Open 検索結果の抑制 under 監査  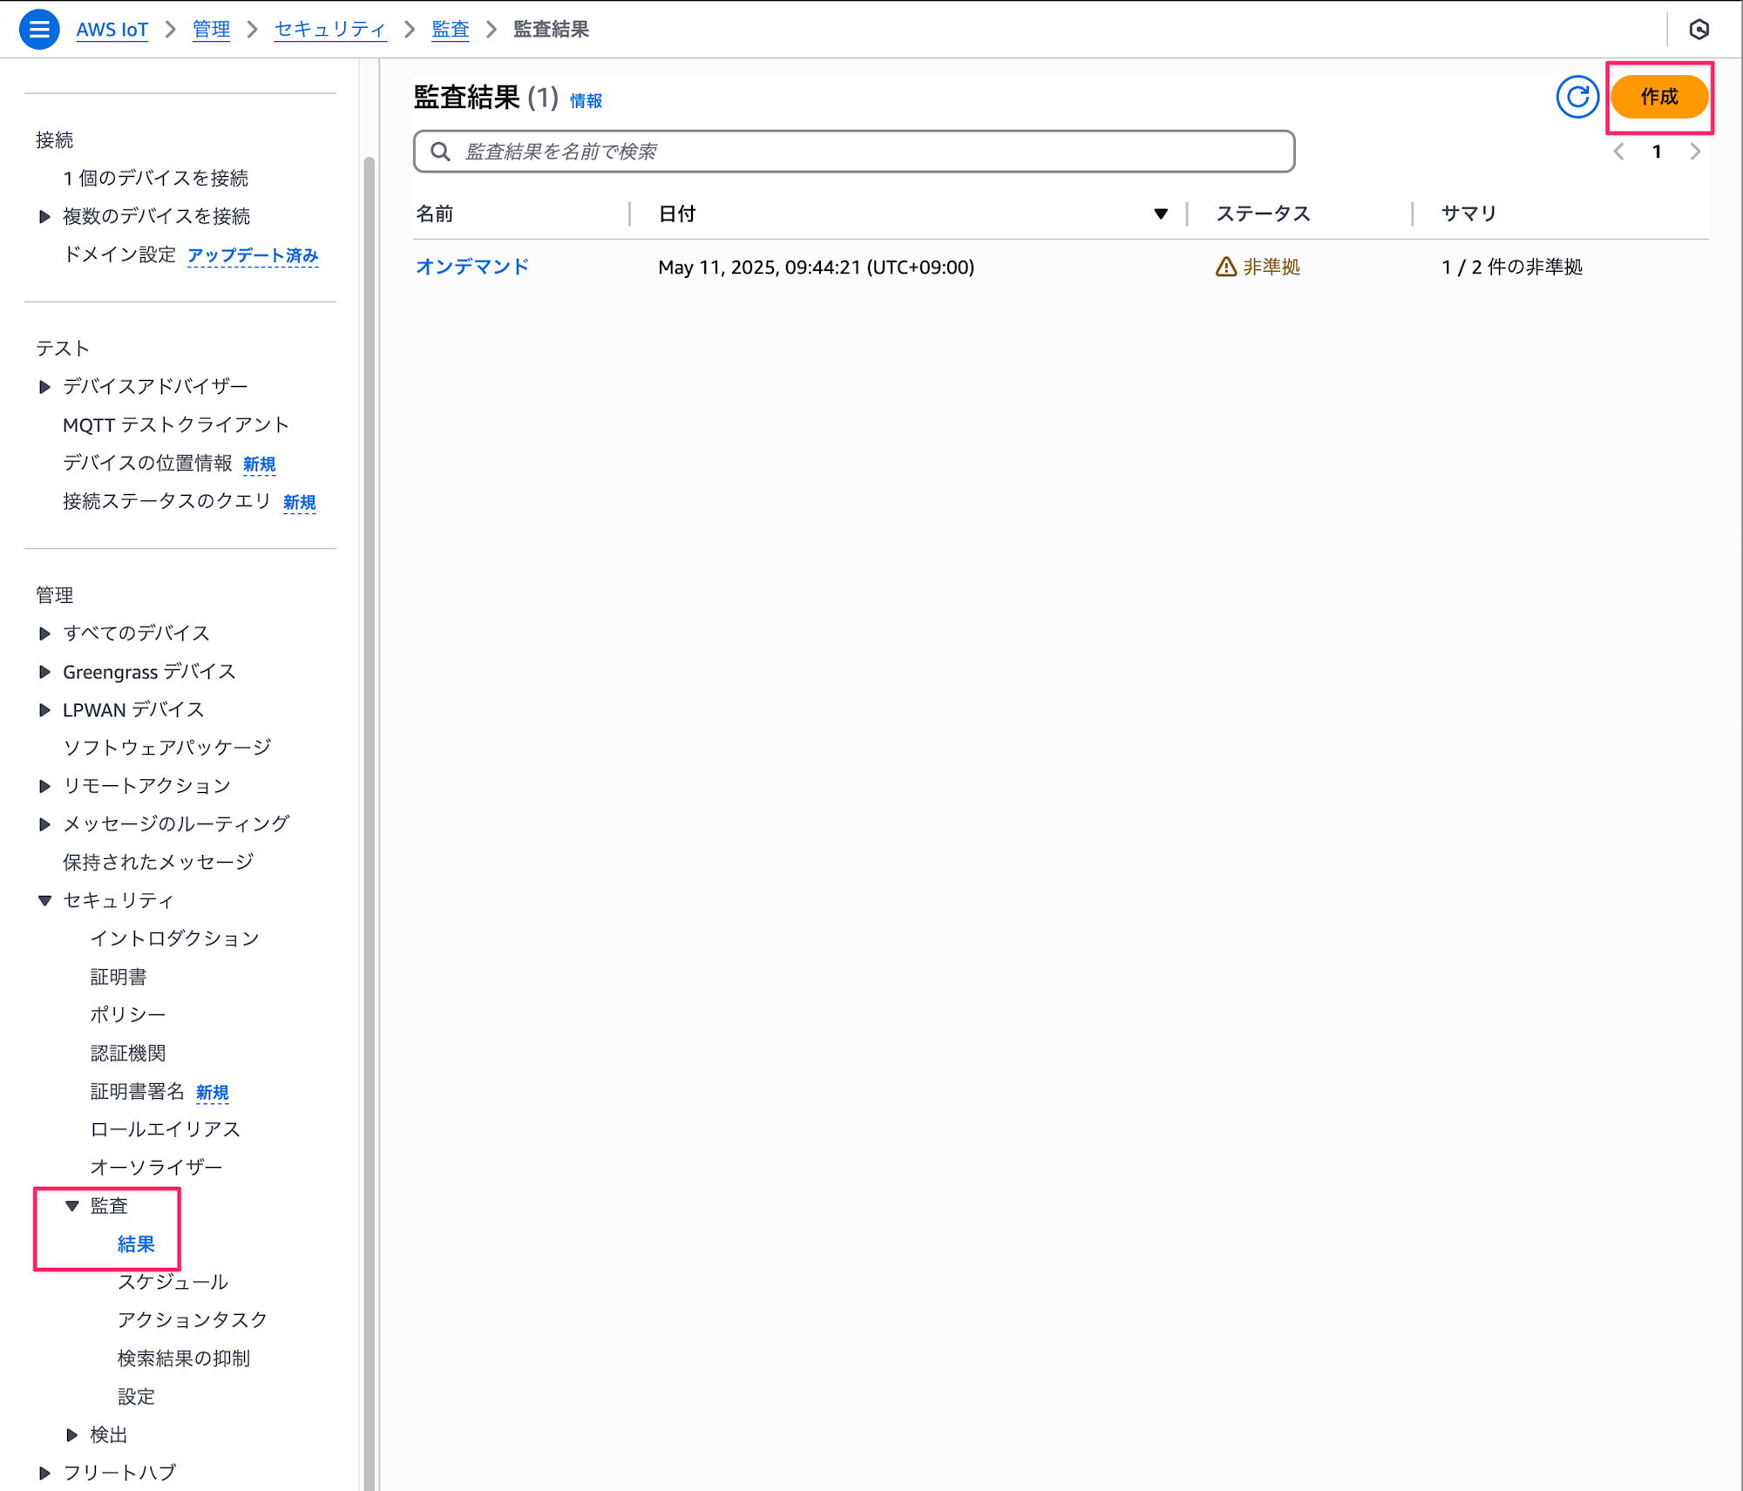tap(184, 1359)
